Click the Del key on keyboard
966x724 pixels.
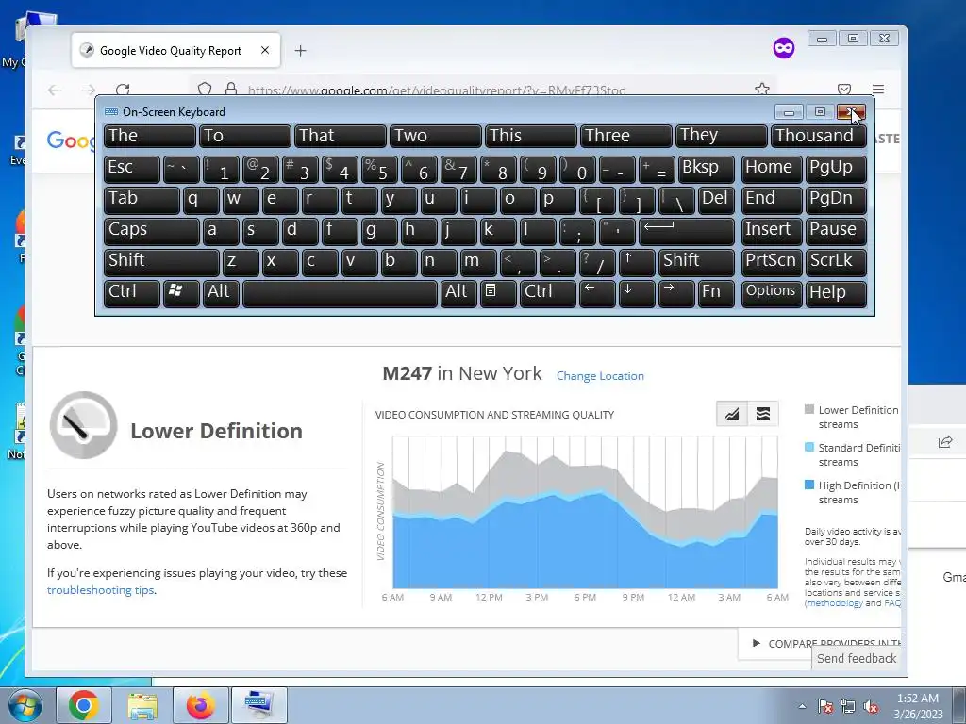coord(716,200)
